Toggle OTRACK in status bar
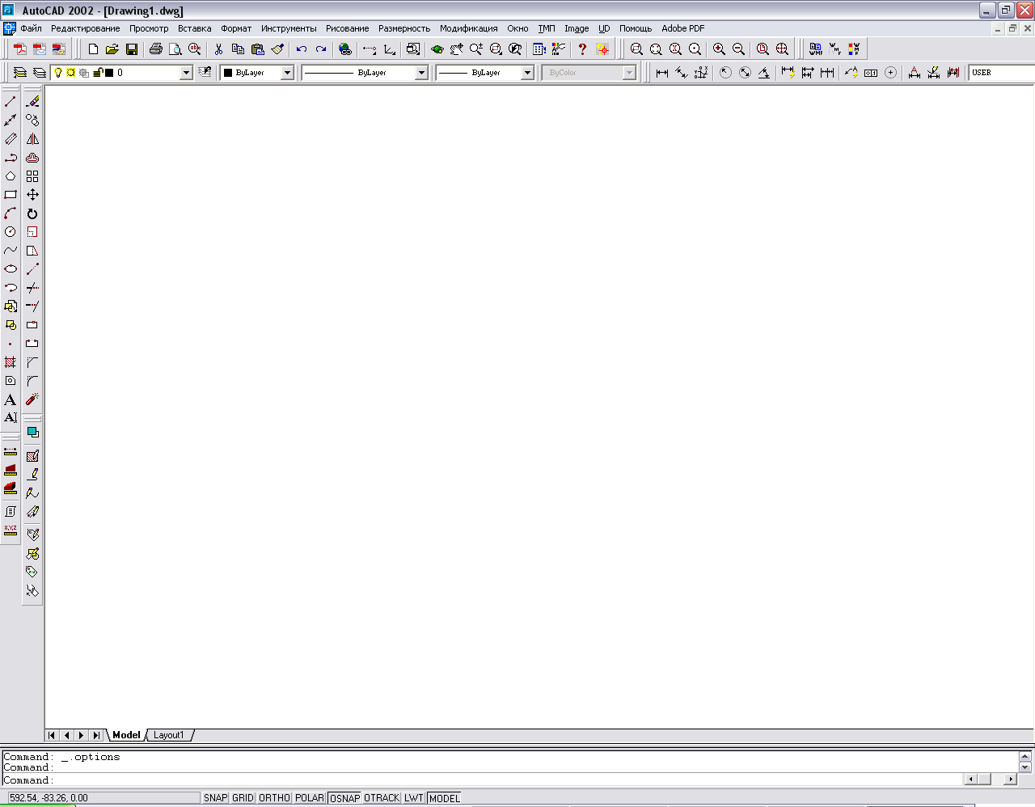 point(382,798)
